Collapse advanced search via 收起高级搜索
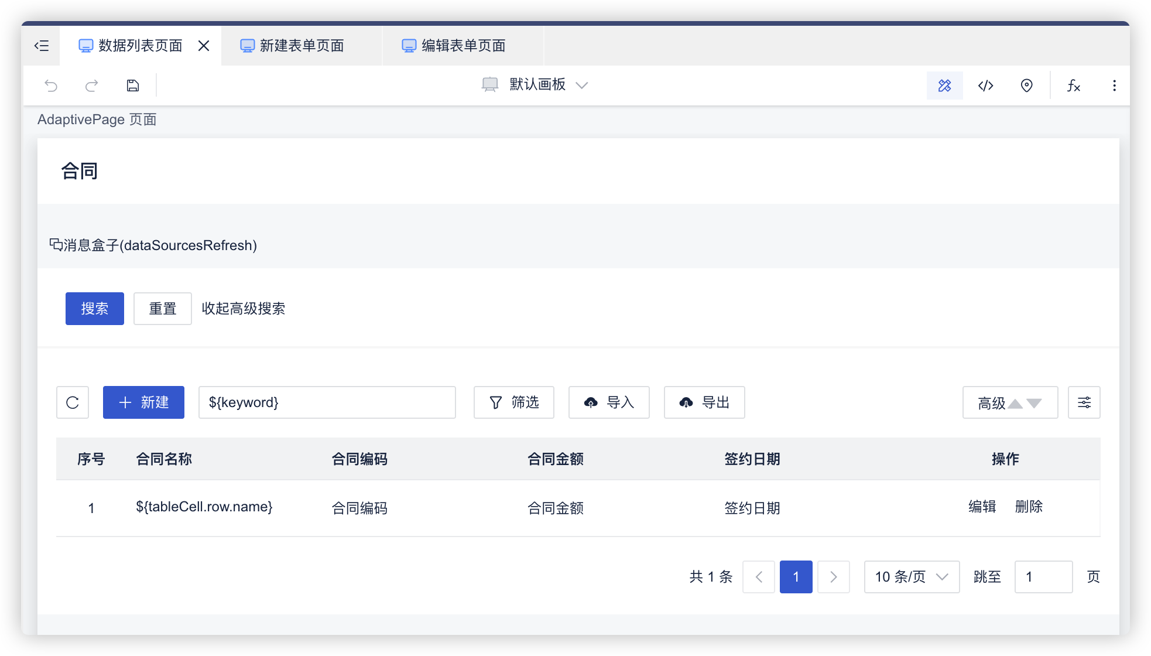Image resolution: width=1151 pixels, height=656 pixels. (x=244, y=309)
